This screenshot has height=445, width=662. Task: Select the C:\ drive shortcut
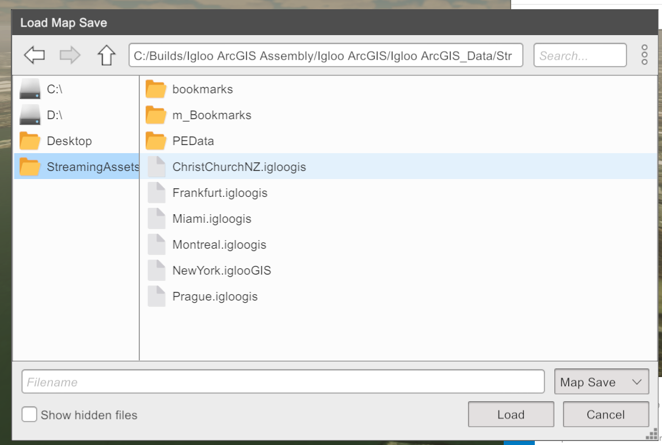point(54,89)
